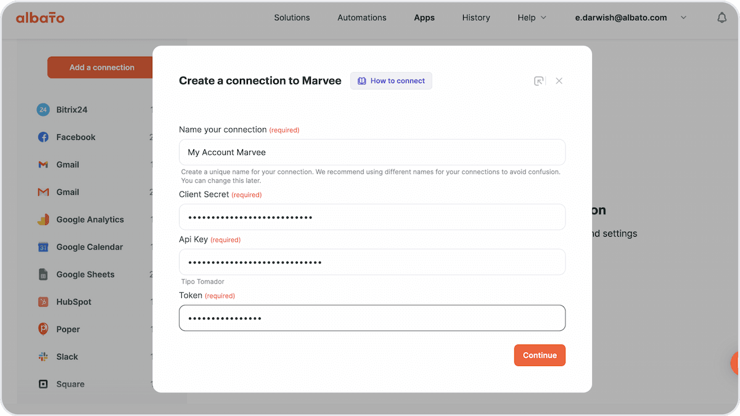740x416 pixels.
Task: Click the Slack icon in list
Action: [x=43, y=357]
